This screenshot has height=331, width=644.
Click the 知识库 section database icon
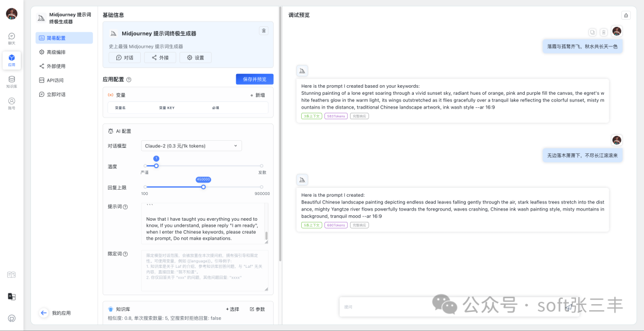[110, 310]
